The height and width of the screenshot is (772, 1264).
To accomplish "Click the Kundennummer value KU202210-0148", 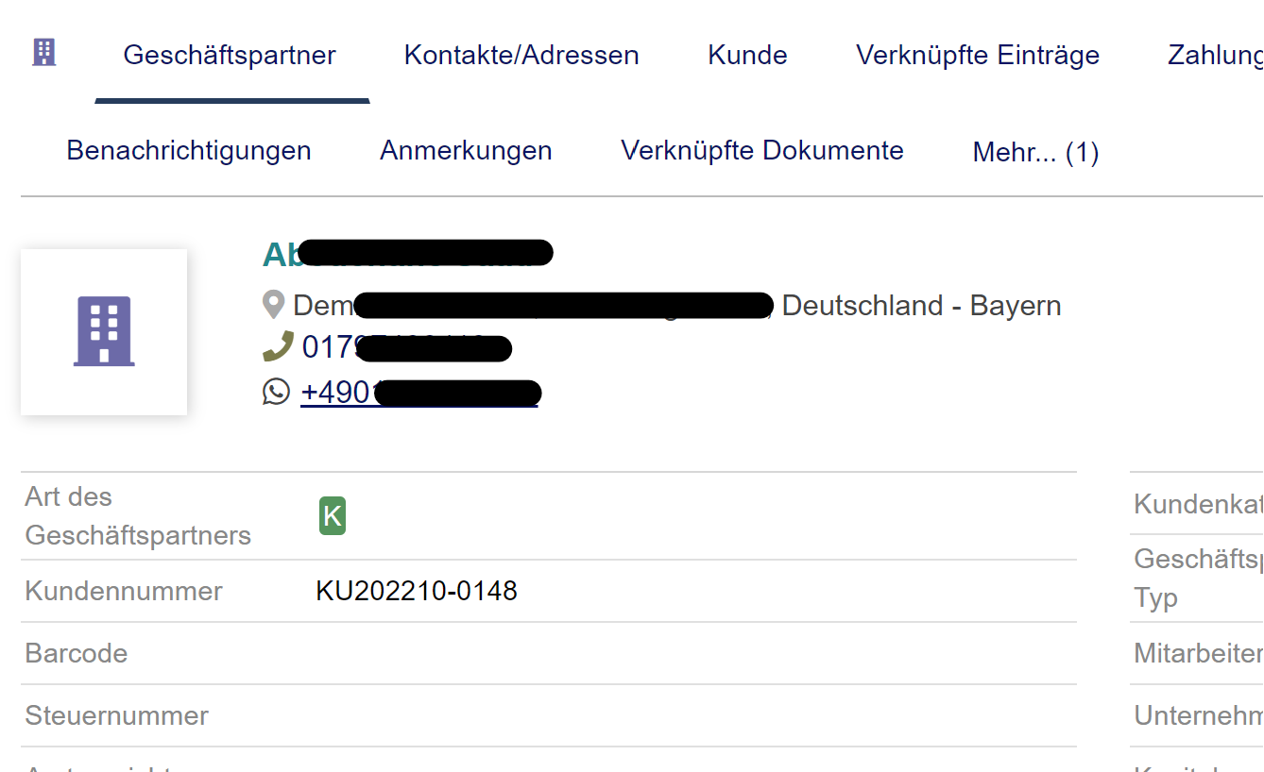I will tap(417, 591).
